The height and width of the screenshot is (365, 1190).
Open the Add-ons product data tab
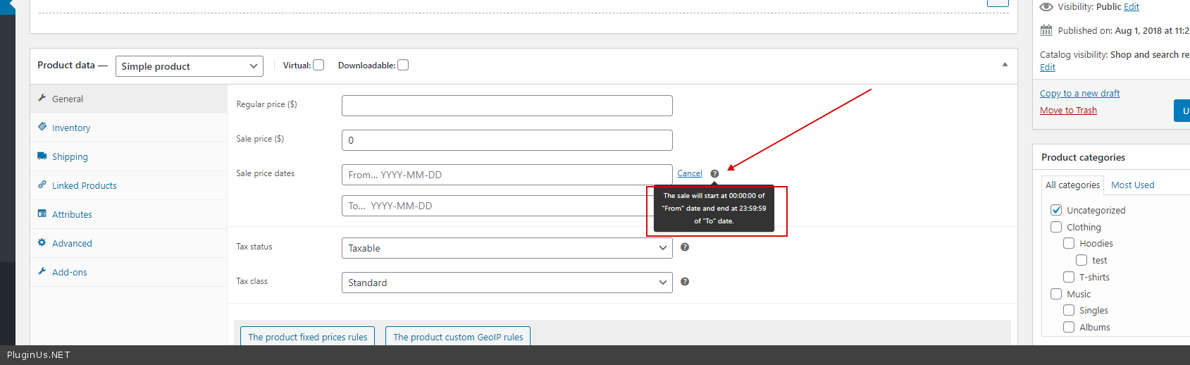pyautogui.click(x=129, y=272)
